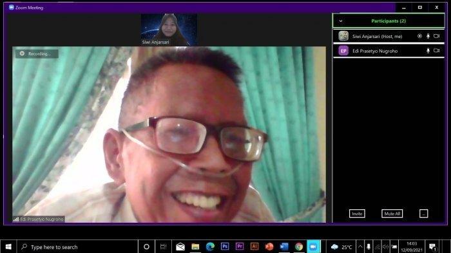The image size is (451, 253).
Task: Open Cortana circle icon on taskbar
Action: 146,247
